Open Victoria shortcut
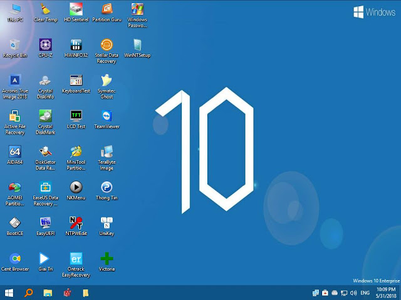 [107, 262]
